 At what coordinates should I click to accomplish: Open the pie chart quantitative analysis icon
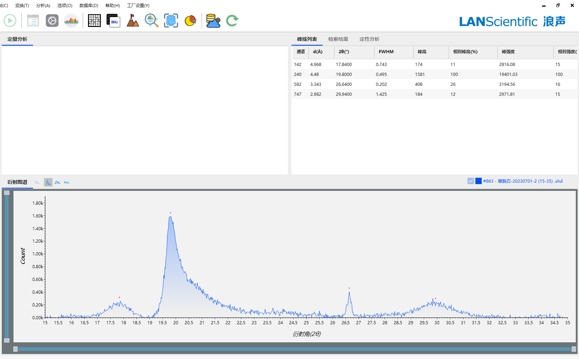click(x=191, y=21)
